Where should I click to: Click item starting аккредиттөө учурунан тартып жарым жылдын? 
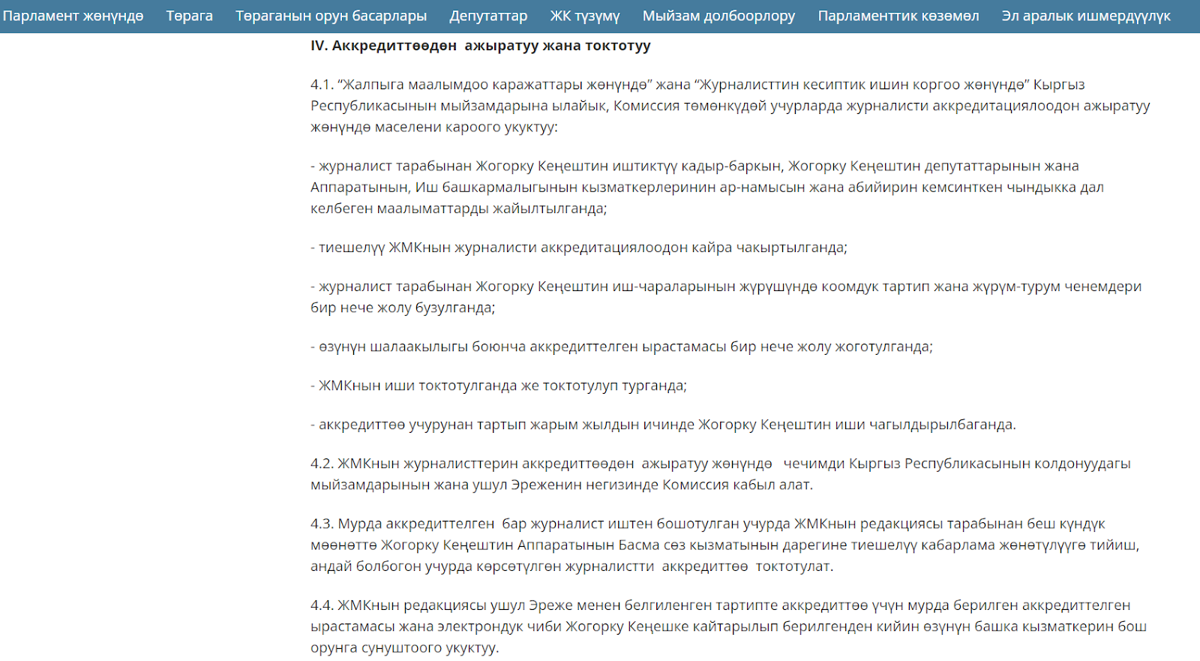click(x=663, y=425)
